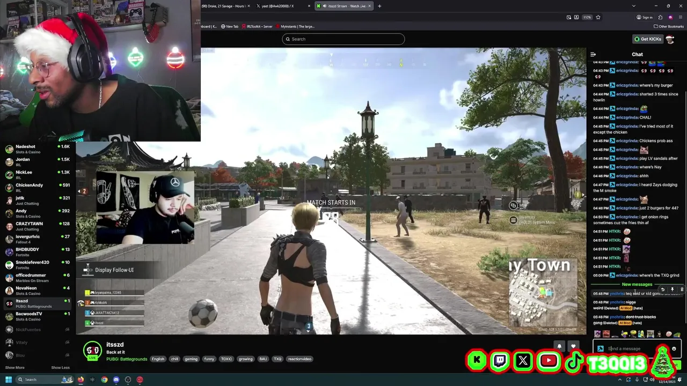
Task: Open lovergurlvic Fallout 4 channel
Action: (x=38, y=239)
